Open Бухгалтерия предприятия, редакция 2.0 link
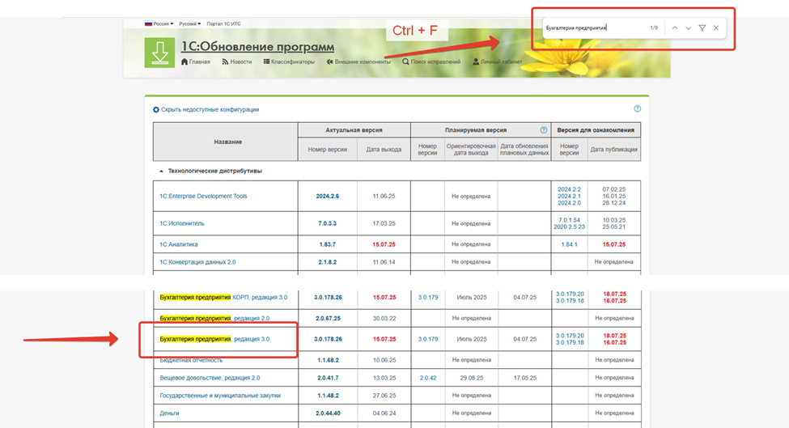Image resolution: width=789 pixels, height=428 pixels. (x=214, y=318)
